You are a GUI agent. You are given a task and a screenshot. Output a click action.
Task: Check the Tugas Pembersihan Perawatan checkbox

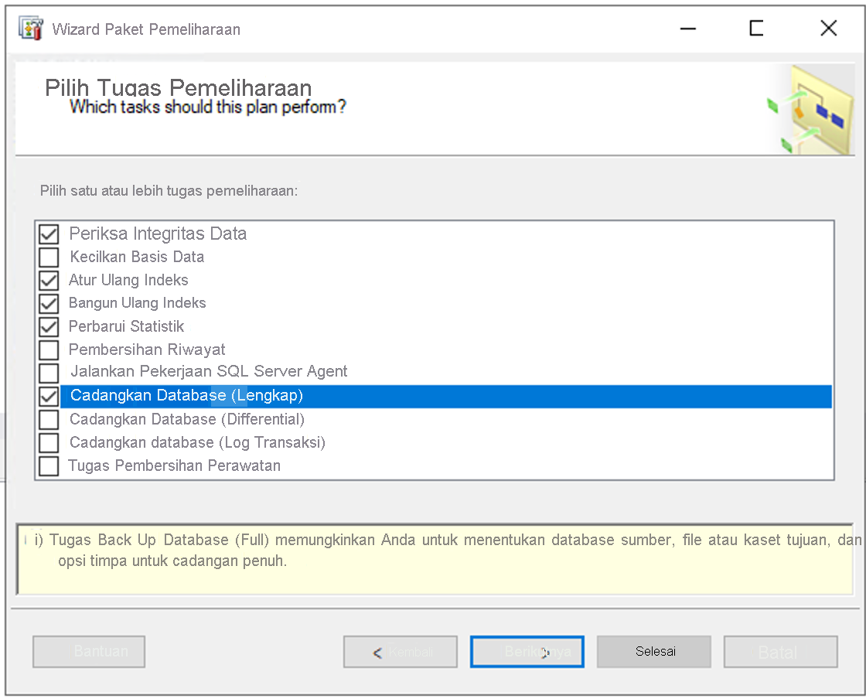point(49,466)
